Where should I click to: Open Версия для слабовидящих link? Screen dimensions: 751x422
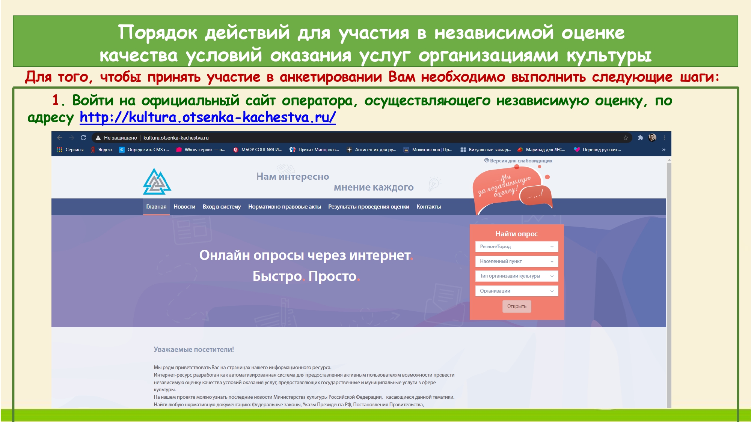(x=518, y=161)
